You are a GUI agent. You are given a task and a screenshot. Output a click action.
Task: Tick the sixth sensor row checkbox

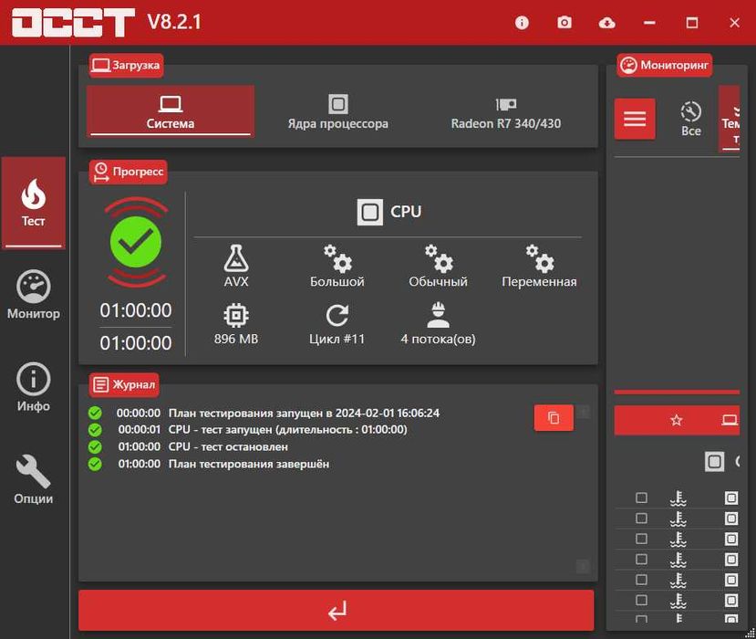click(x=641, y=601)
